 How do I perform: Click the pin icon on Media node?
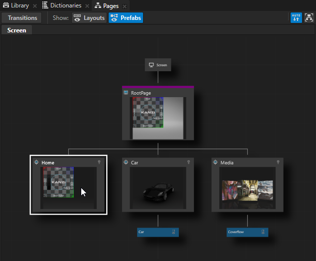pos(279,162)
